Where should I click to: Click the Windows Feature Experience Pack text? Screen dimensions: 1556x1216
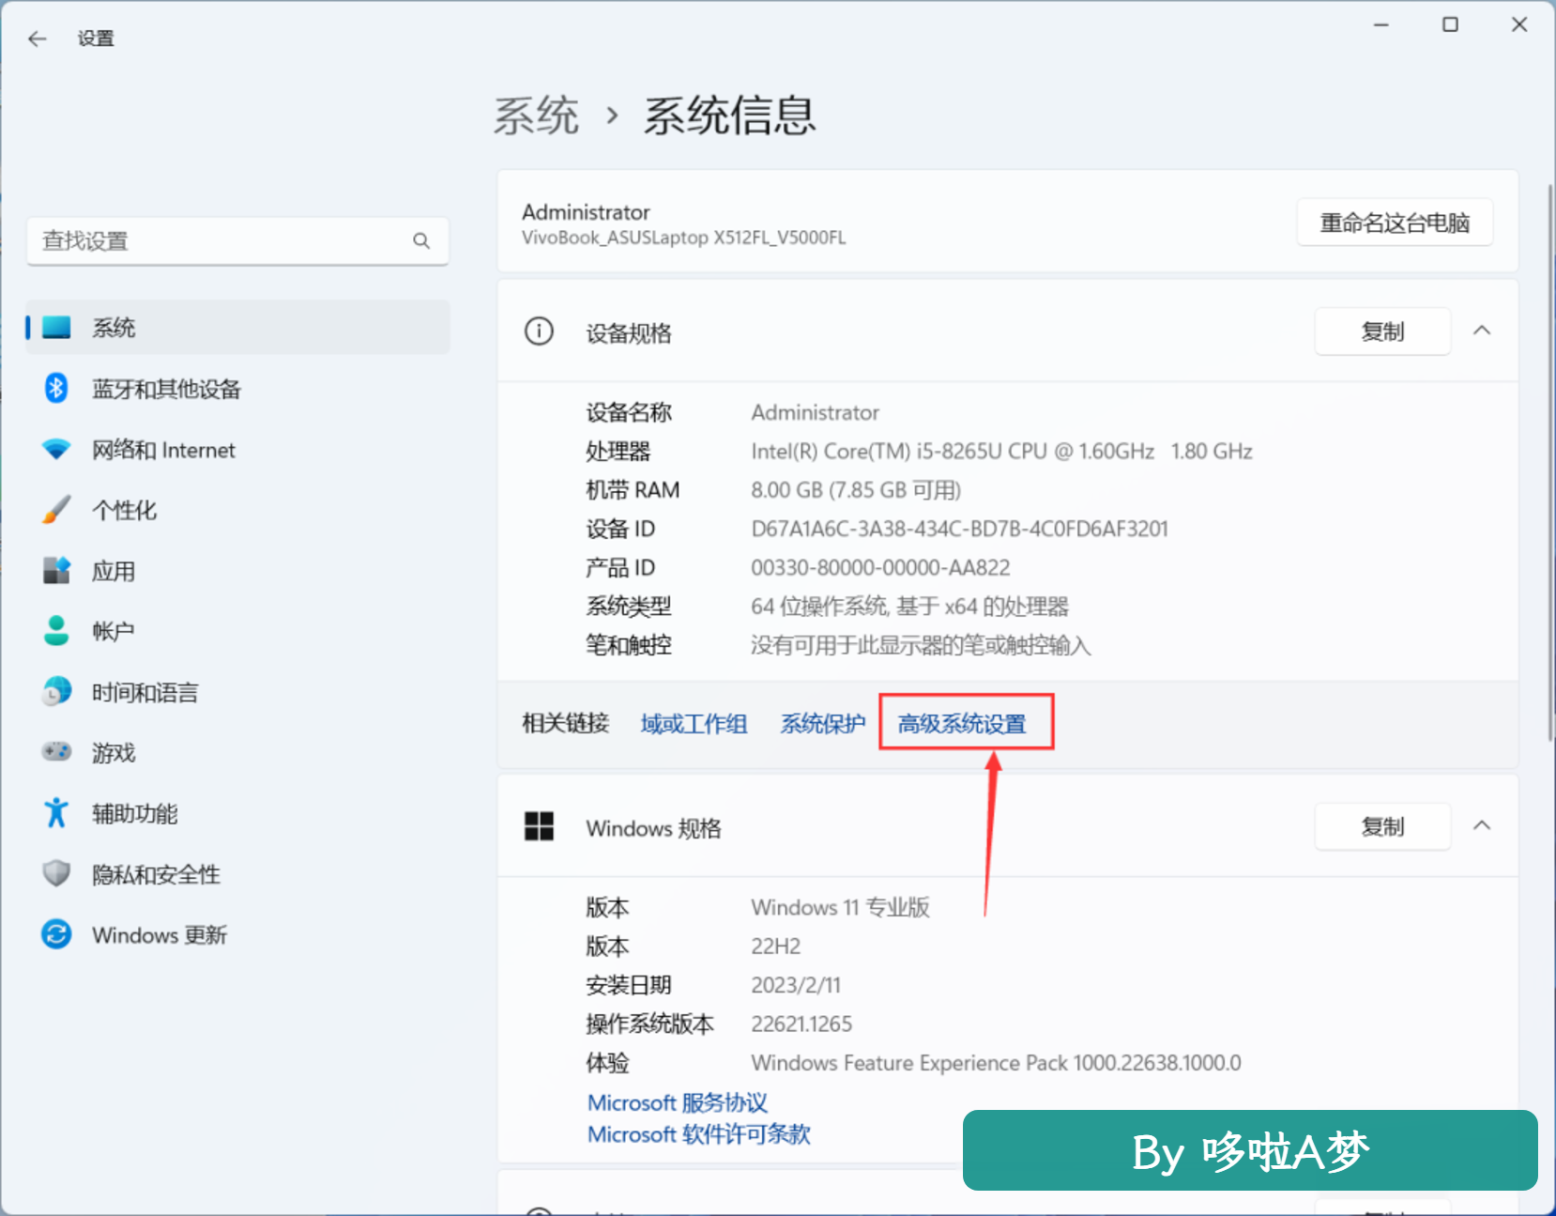[x=996, y=1063]
